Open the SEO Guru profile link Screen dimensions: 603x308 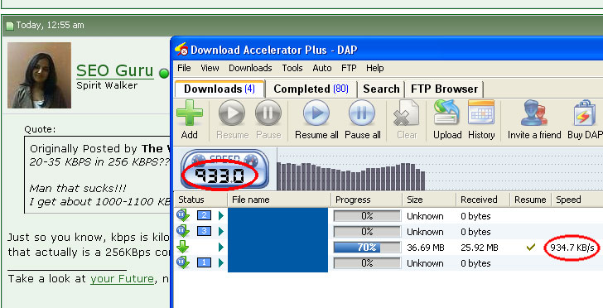click(115, 70)
